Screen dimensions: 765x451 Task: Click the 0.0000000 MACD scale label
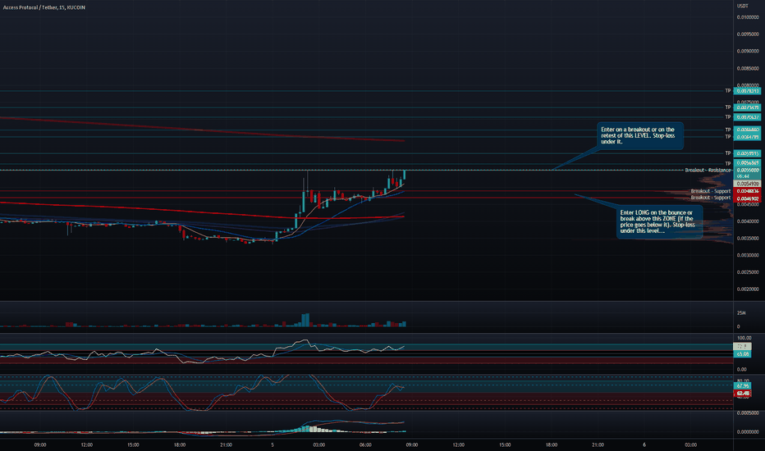click(x=748, y=432)
